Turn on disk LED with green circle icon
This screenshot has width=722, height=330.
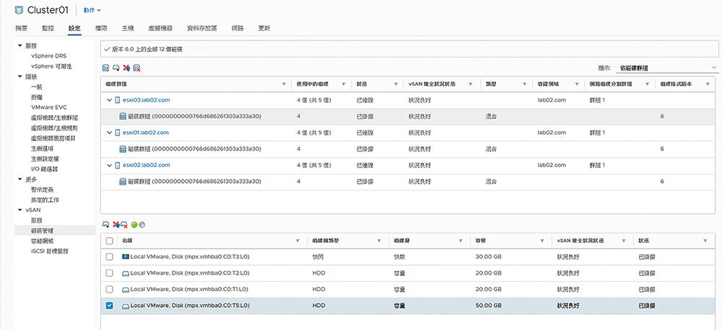(x=134, y=225)
